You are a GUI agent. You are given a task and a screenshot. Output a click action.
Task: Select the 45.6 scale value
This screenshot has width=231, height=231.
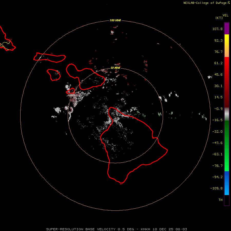point(218,74)
